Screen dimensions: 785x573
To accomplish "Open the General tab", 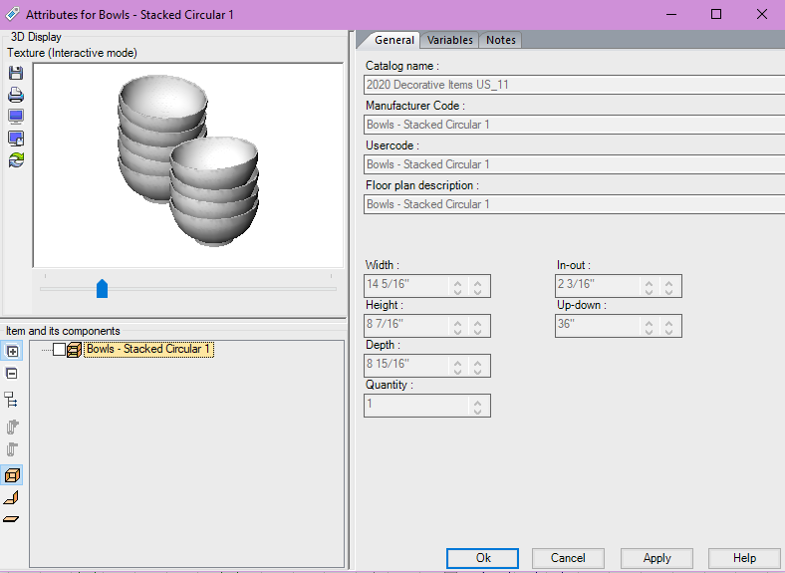I will [394, 40].
